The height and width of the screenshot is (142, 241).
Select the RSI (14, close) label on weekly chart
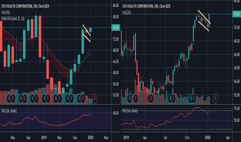coord(130,111)
